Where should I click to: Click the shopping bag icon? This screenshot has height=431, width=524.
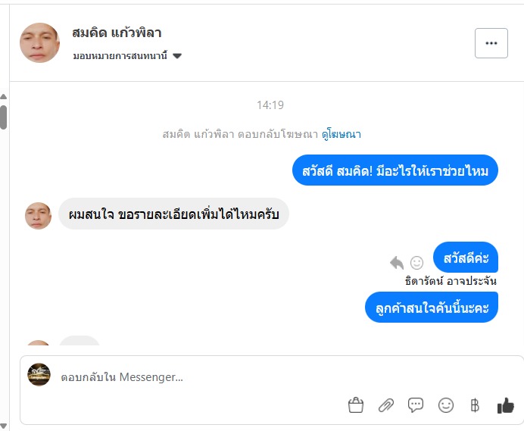tap(356, 405)
